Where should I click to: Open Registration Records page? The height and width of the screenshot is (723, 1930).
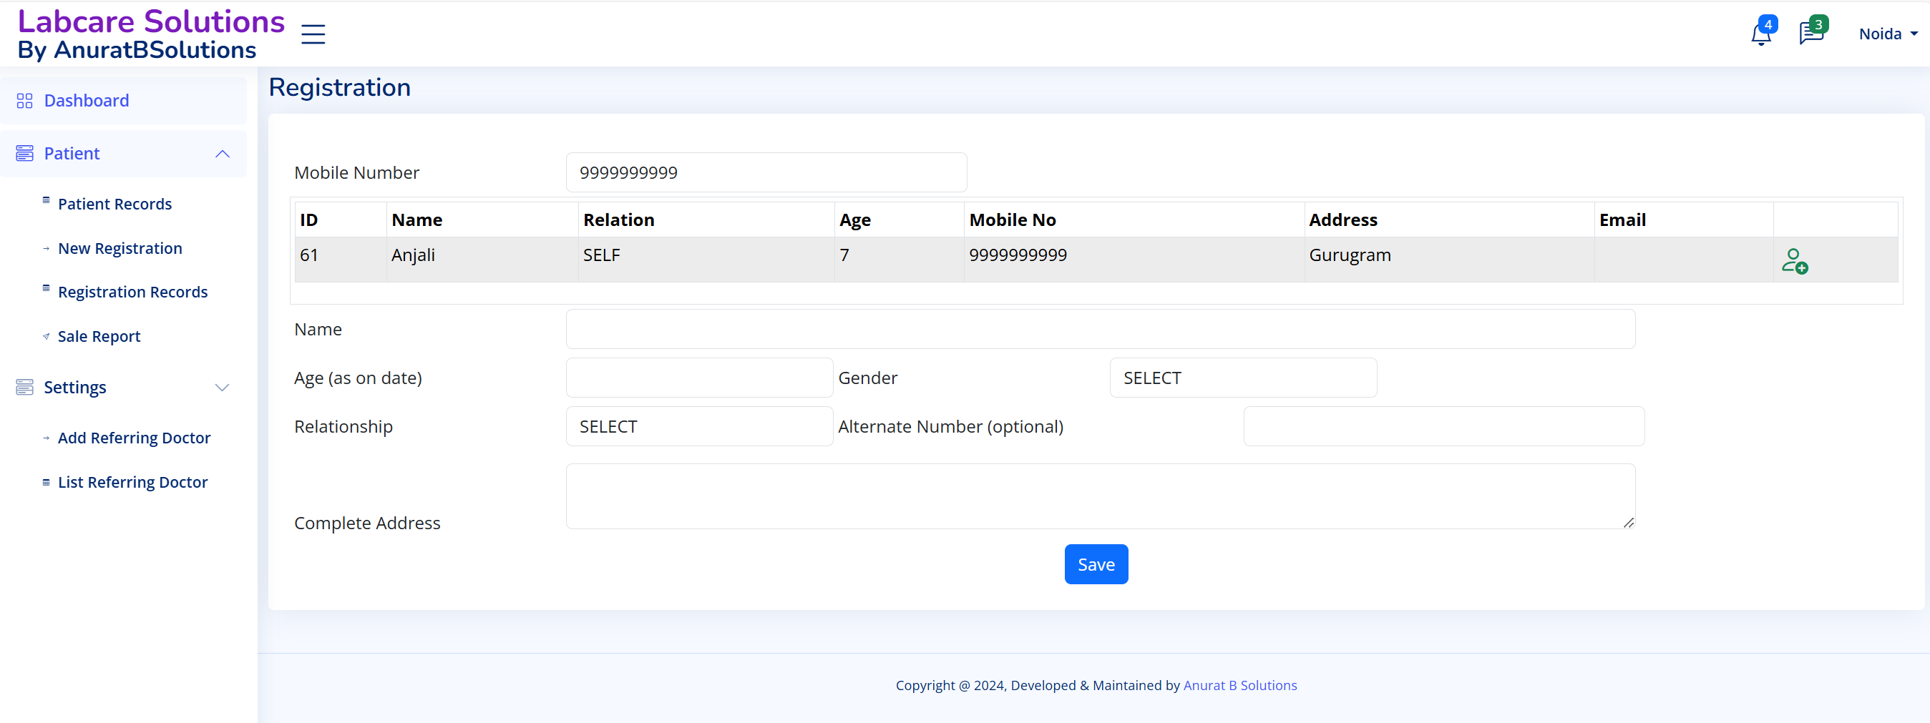[x=132, y=292]
